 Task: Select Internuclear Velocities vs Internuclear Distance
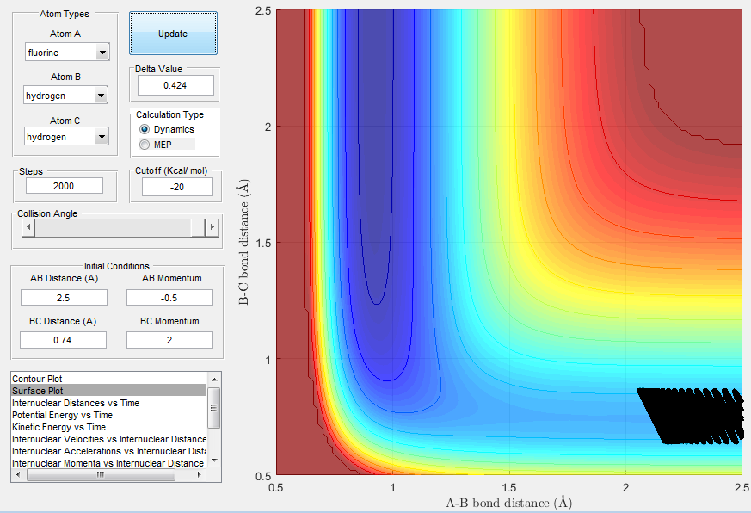pos(109,439)
